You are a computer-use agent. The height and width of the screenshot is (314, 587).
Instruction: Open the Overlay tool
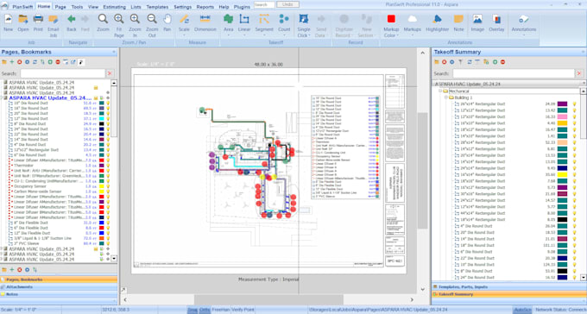pyautogui.click(x=496, y=23)
